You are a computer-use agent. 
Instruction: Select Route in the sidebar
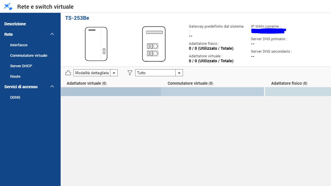(15, 77)
